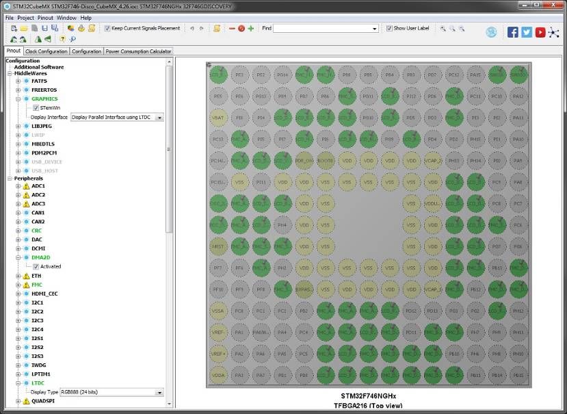
Task: Click the yellow help question-mark icon
Action: point(62,39)
